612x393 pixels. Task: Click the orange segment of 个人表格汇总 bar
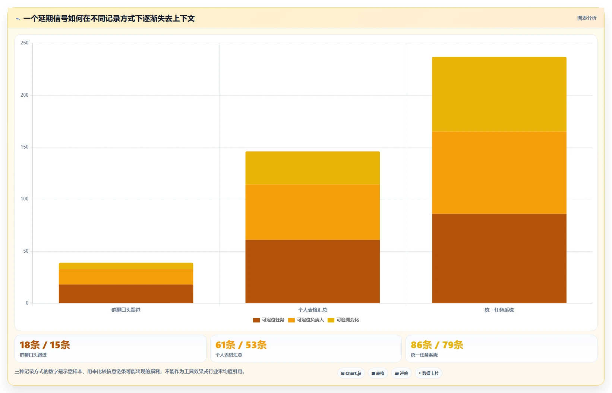(313, 212)
